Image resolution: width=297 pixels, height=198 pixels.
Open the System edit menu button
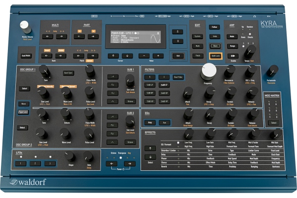tap(198, 36)
